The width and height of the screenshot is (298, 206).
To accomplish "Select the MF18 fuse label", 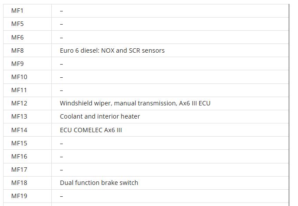I will point(19,182).
